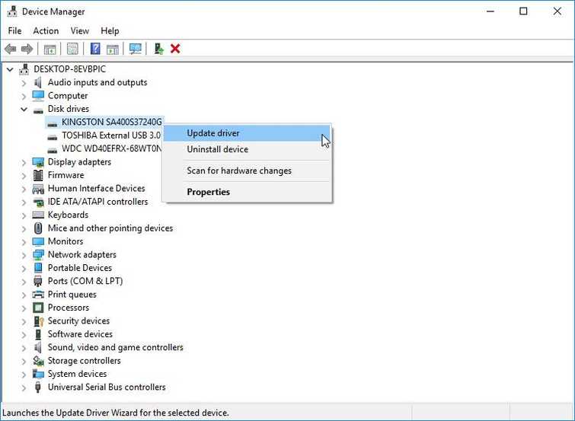Select the TOSHIBA External USB 3.0 drive

pyautogui.click(x=111, y=136)
